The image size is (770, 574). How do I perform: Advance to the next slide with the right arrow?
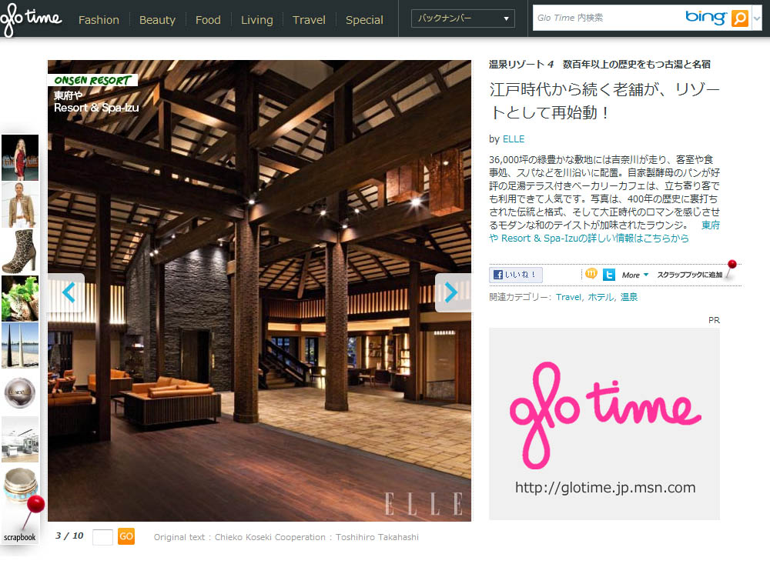[x=451, y=292]
